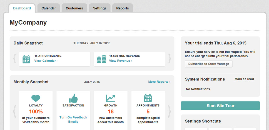This screenshot has width=269, height=130.
Task: Click the July 2015 month label
Action: pos(92,82)
